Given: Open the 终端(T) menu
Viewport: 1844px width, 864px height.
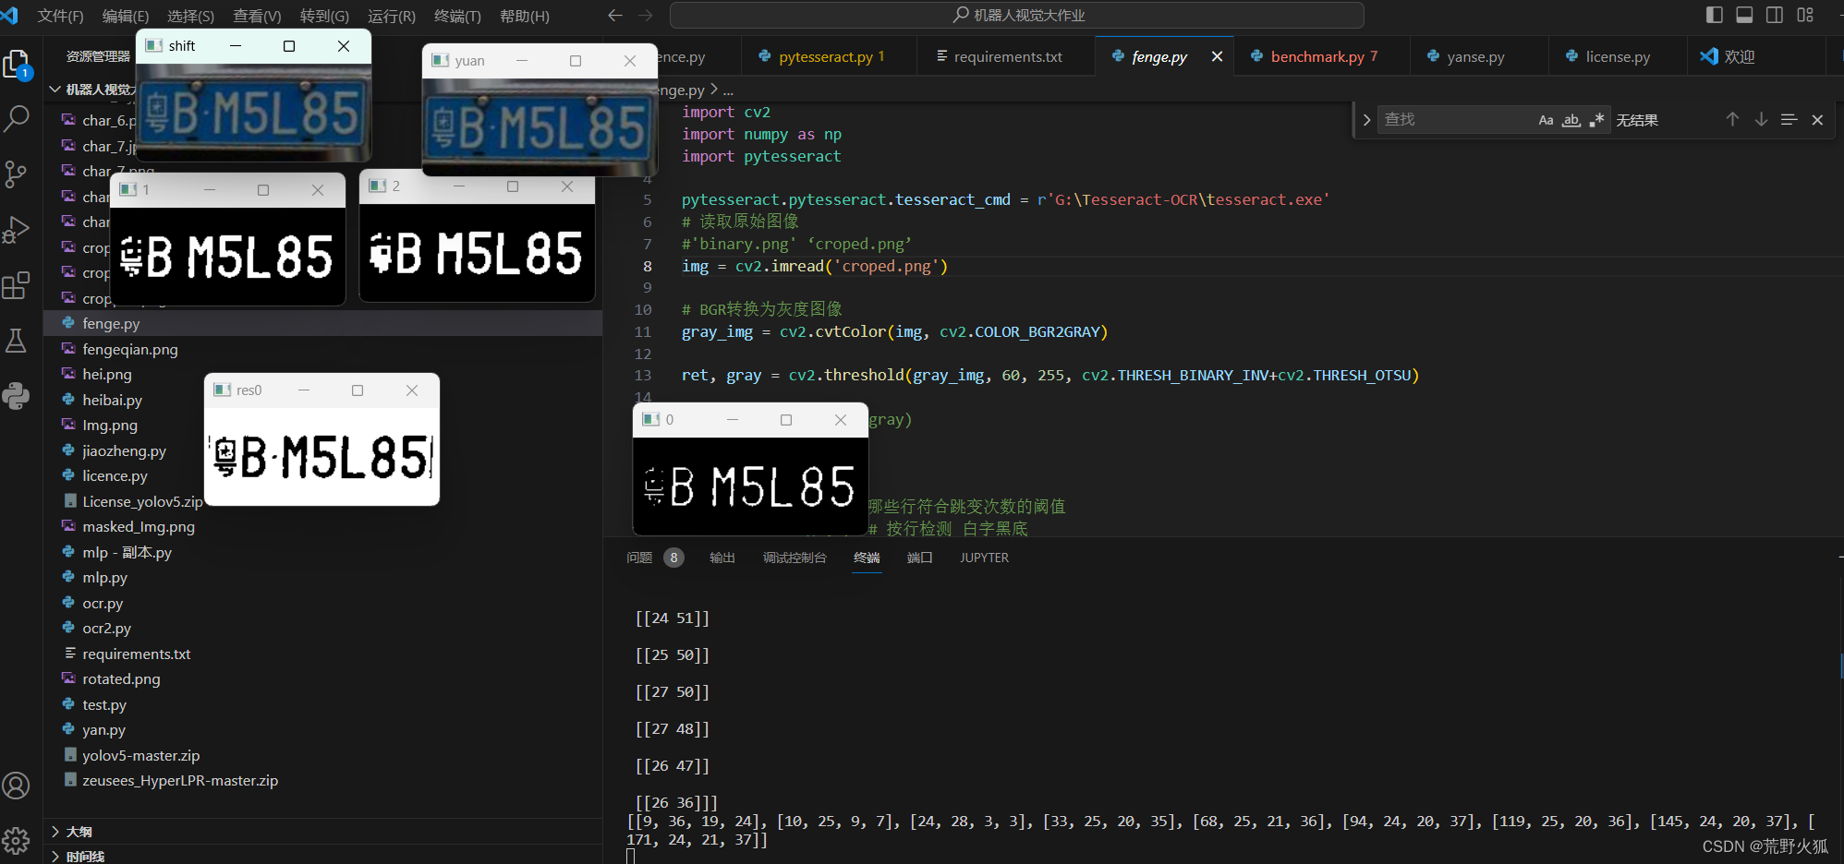Looking at the screenshot, I should point(457,17).
